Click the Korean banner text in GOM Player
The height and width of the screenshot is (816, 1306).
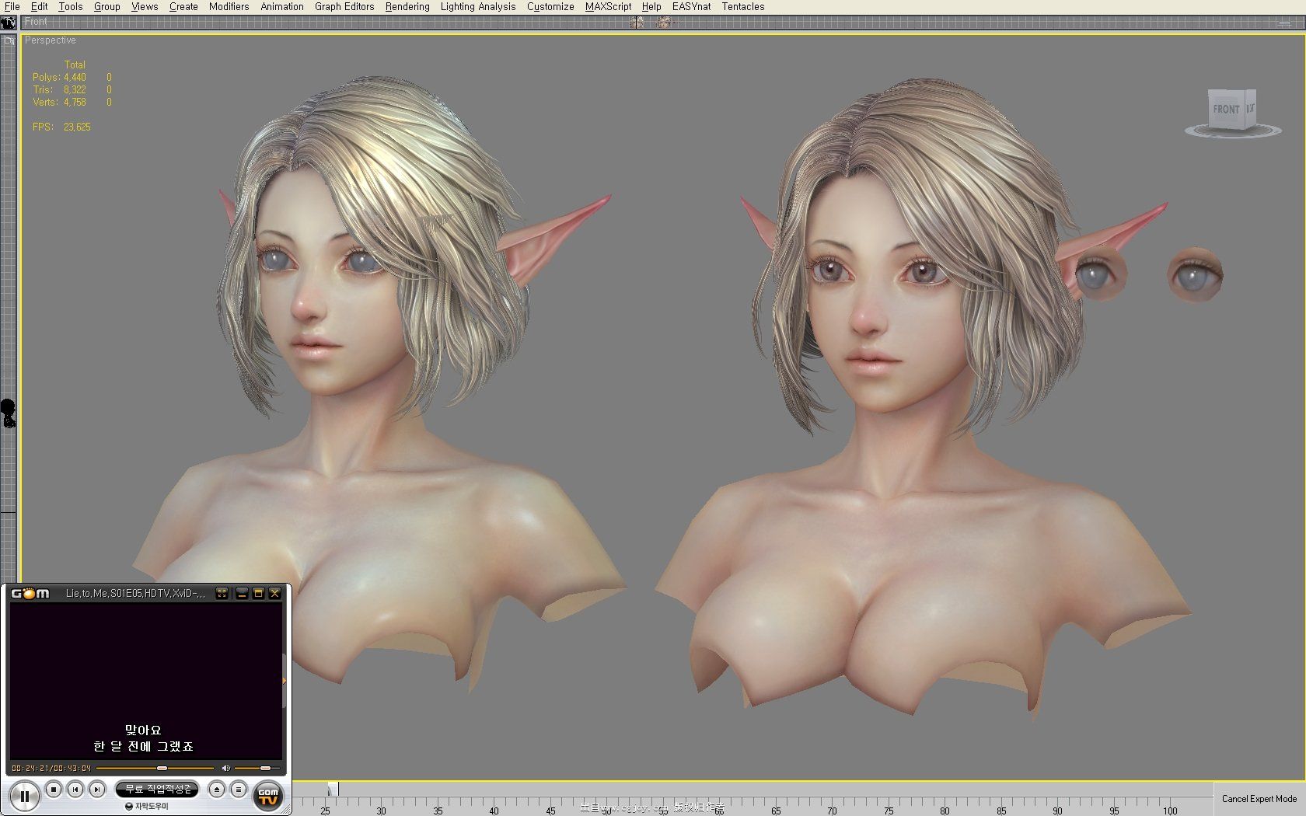click(158, 789)
